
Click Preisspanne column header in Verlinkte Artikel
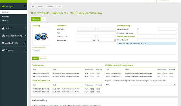click(89, 70)
